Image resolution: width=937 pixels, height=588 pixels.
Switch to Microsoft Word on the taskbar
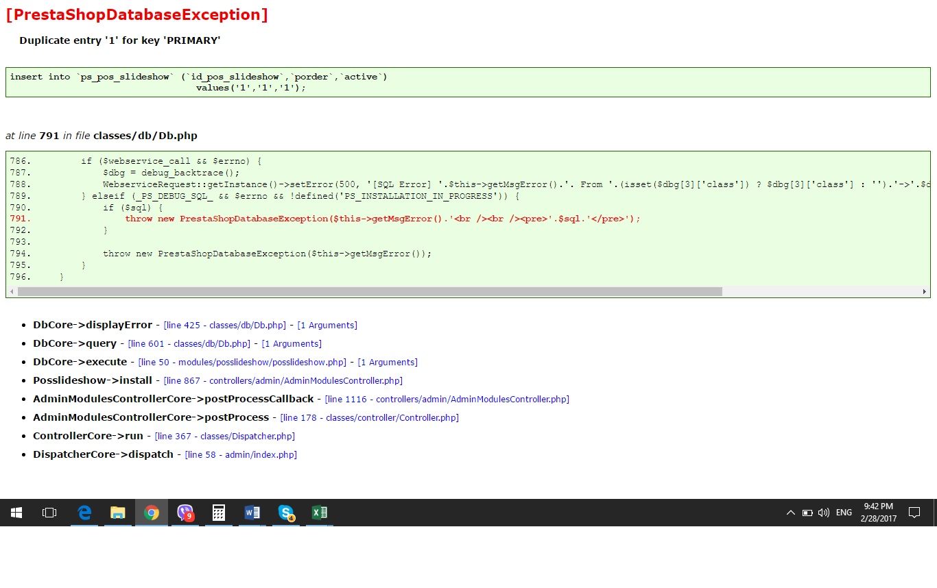pyautogui.click(x=252, y=513)
